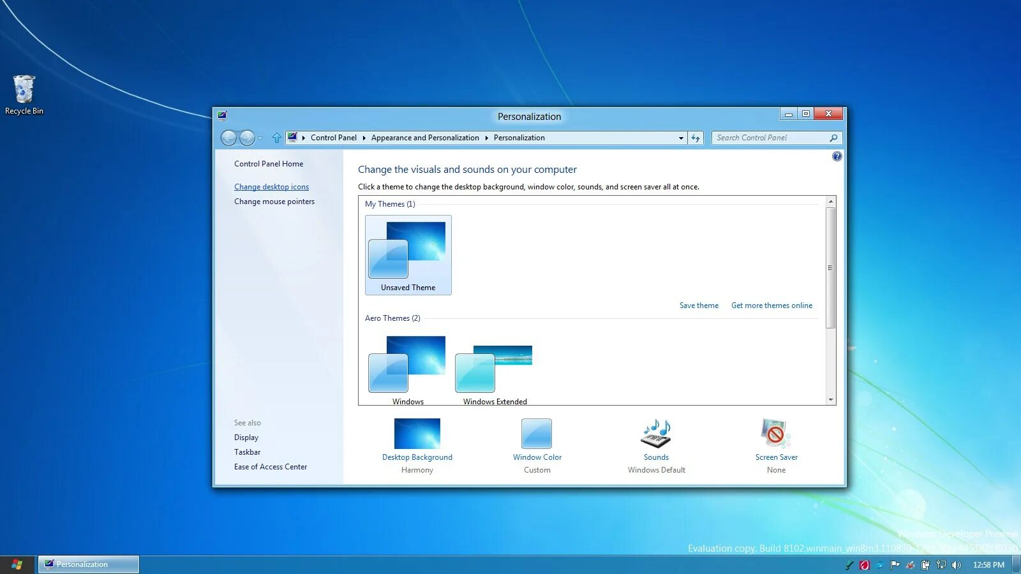This screenshot has height=574, width=1021.
Task: Expand the arrow after Appearance and Personalization
Action: click(486, 138)
